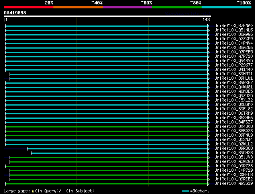Click the =50char. scale bar legend
Screen dimensions: 255x194
click(x=195, y=191)
